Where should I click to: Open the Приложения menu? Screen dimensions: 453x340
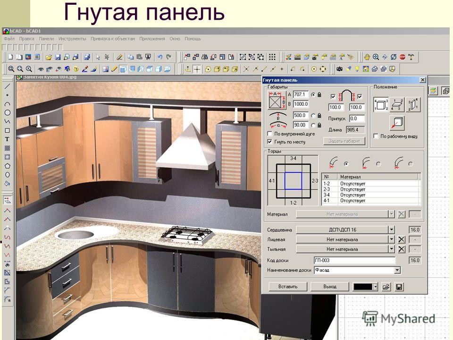point(152,38)
